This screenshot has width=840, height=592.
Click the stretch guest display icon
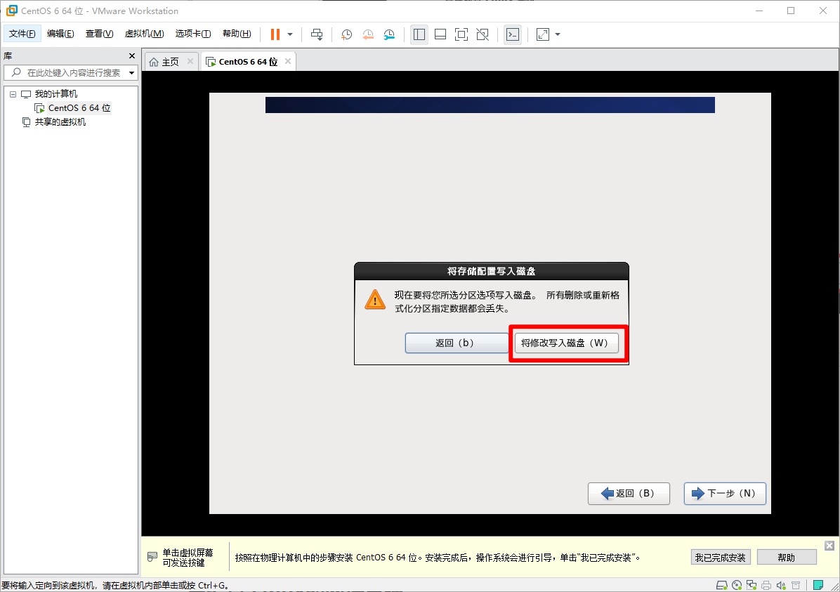(543, 34)
